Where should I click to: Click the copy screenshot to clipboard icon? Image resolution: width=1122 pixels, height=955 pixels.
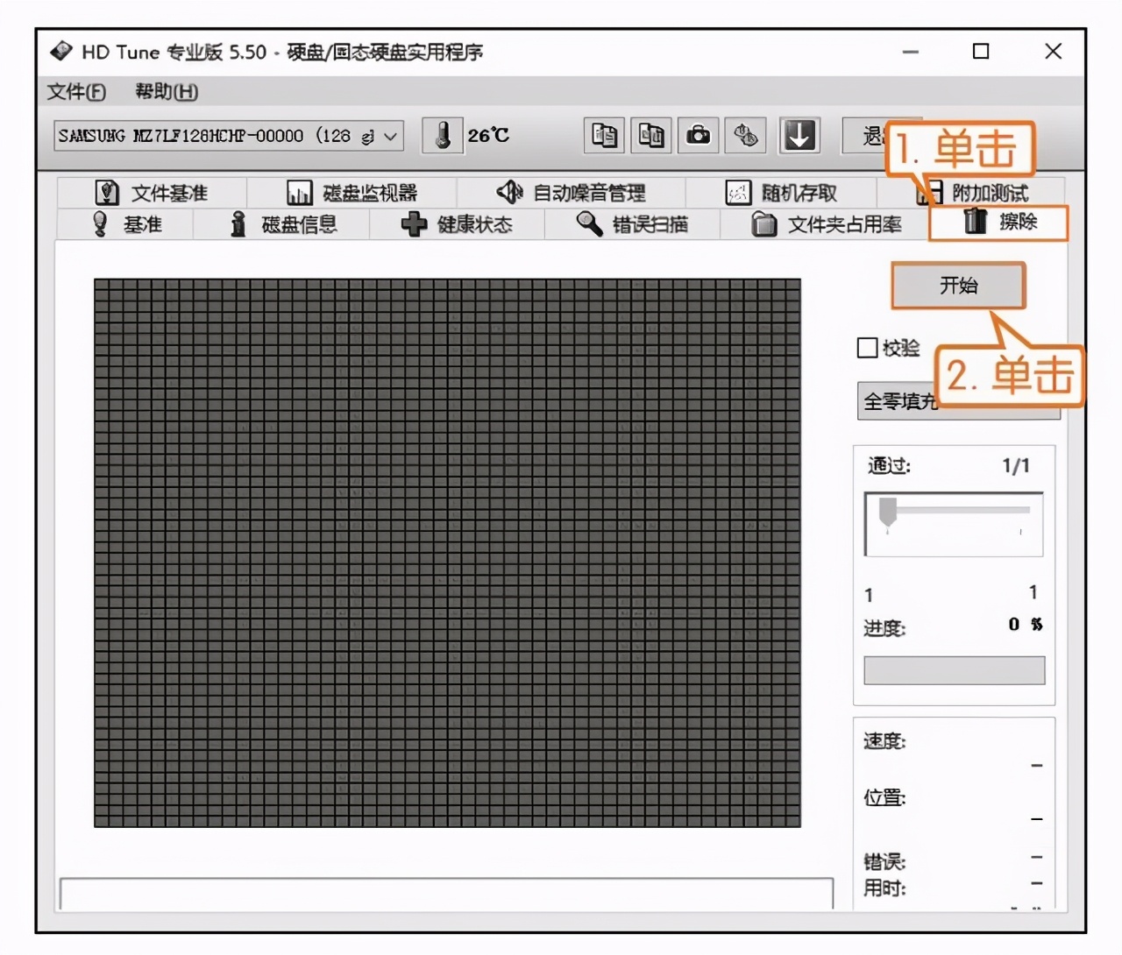651,136
